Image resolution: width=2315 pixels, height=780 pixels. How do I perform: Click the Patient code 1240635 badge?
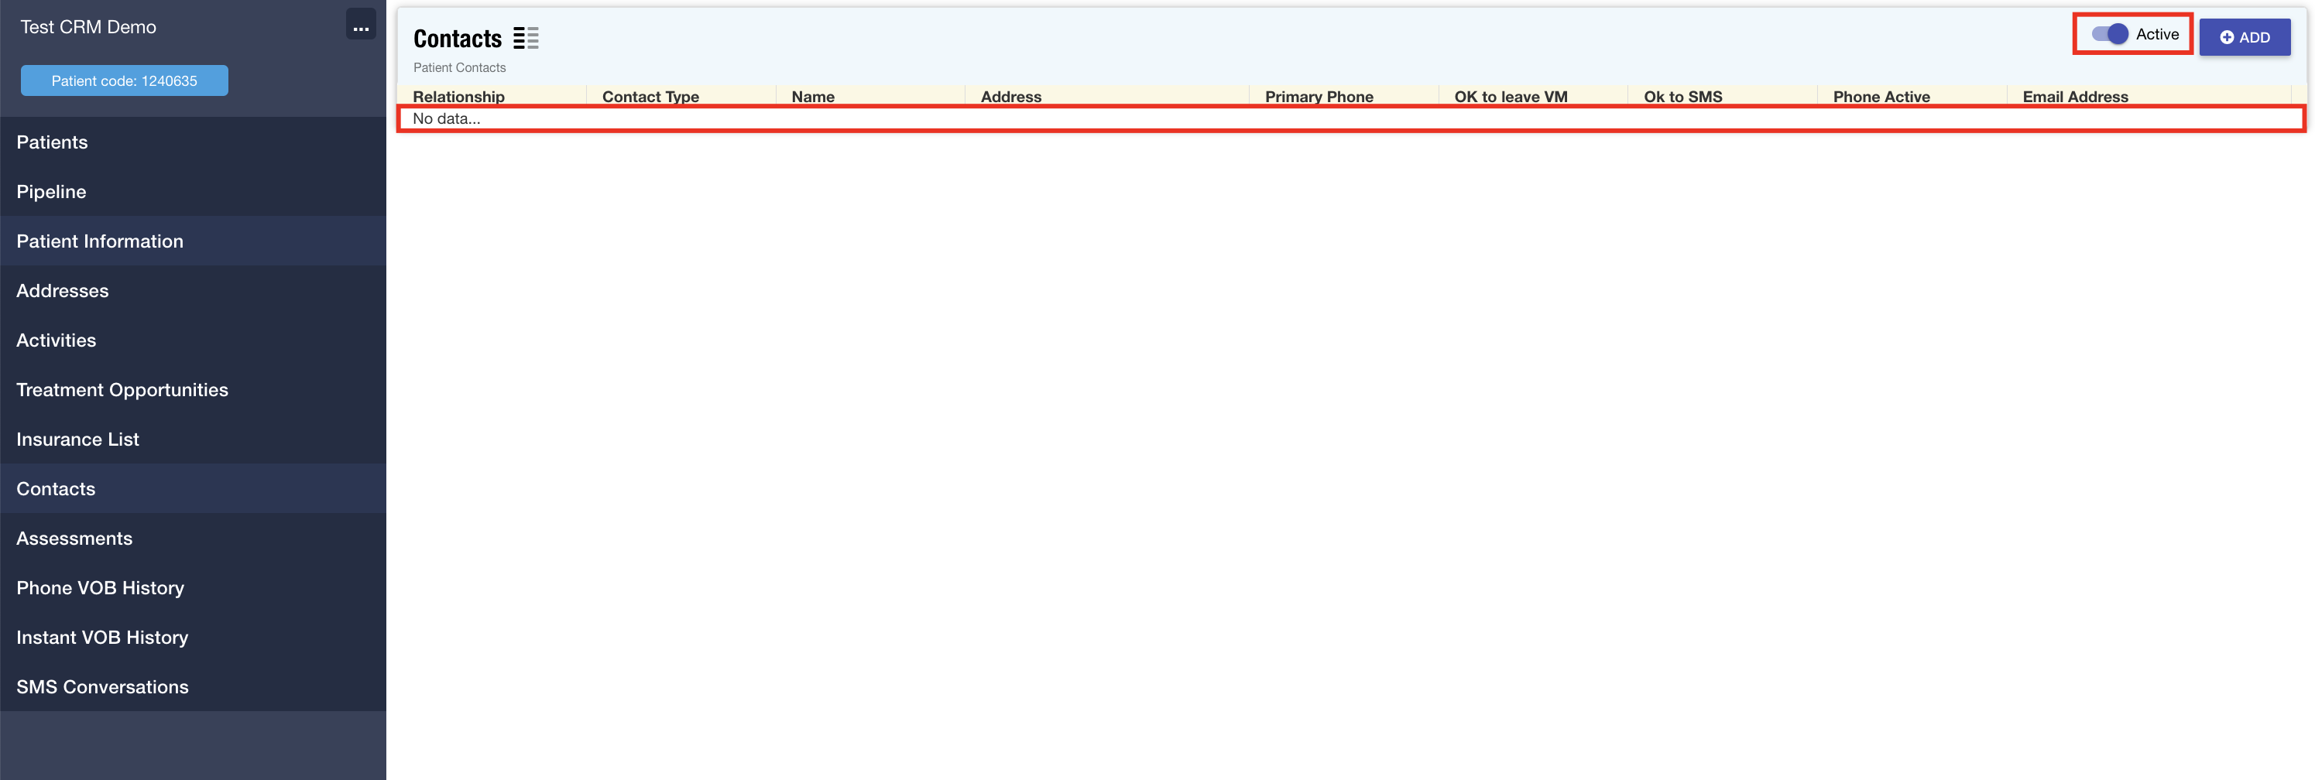[x=124, y=81]
